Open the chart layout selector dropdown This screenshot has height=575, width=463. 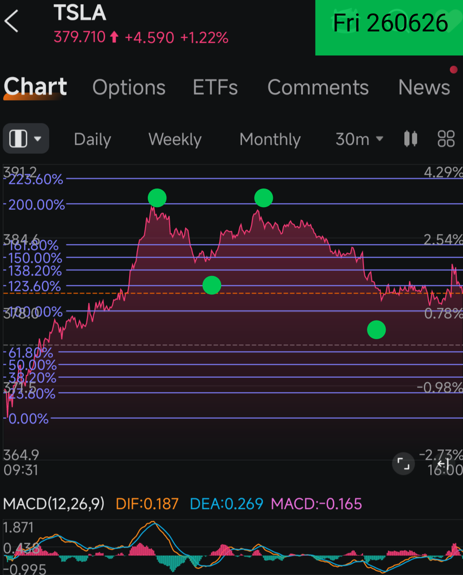tap(26, 138)
